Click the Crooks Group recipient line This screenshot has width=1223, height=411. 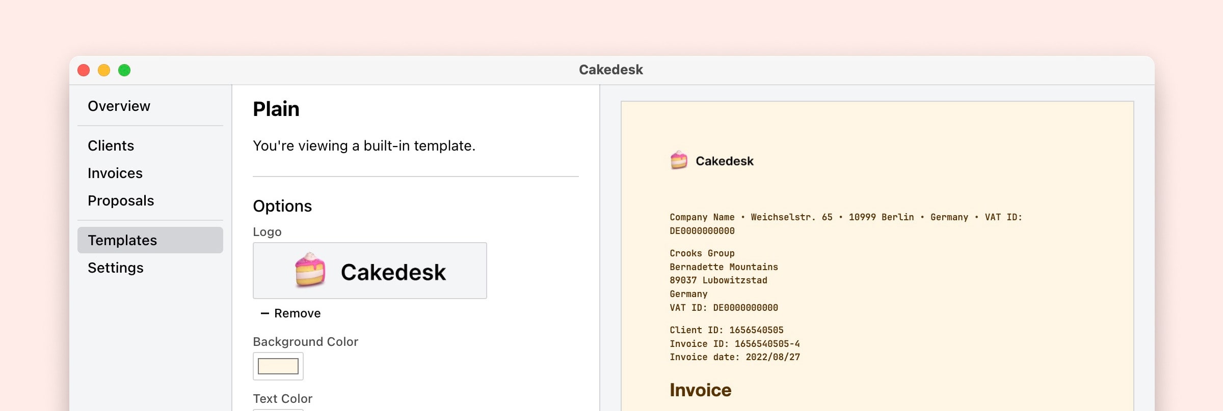click(x=702, y=253)
